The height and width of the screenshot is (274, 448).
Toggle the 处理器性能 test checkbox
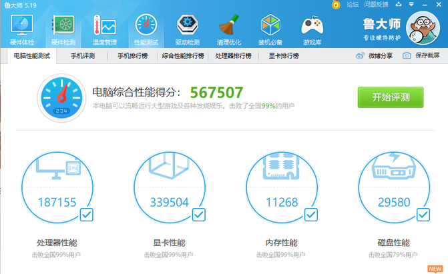tap(87, 215)
